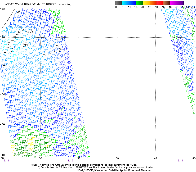Click the longitude label '33'
The height and width of the screenshot is (172, 196).
point(41,159)
